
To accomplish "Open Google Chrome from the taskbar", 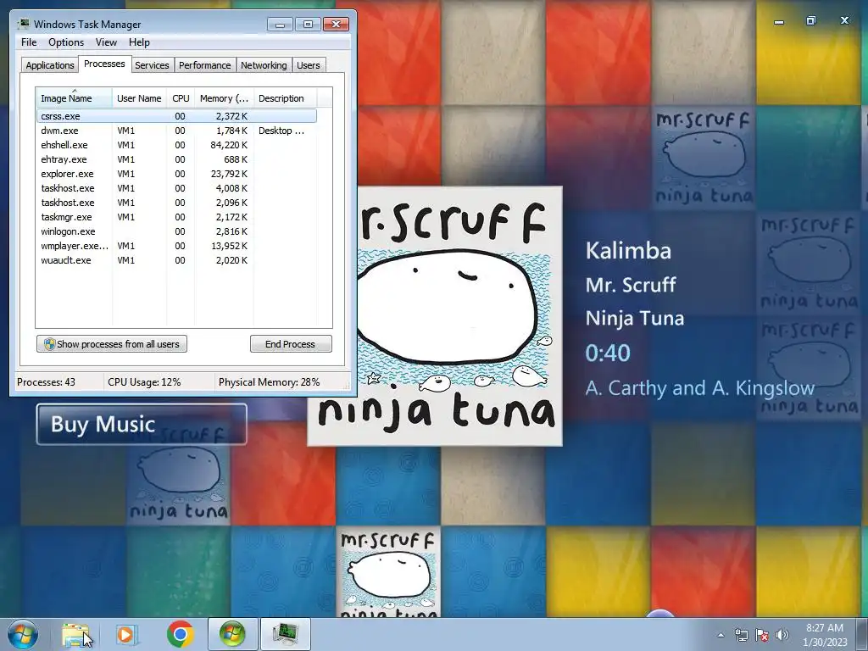I will [181, 634].
